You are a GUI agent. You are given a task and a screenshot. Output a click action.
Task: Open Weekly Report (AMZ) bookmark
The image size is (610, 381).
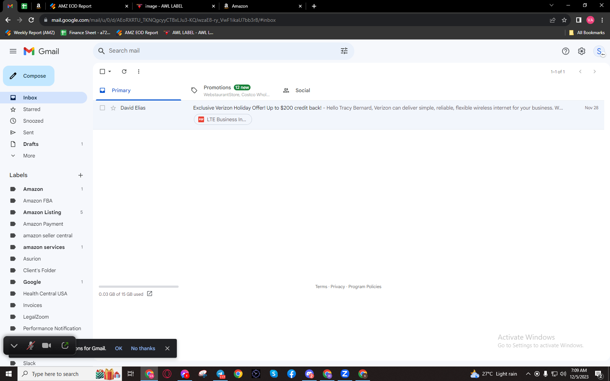click(x=30, y=33)
